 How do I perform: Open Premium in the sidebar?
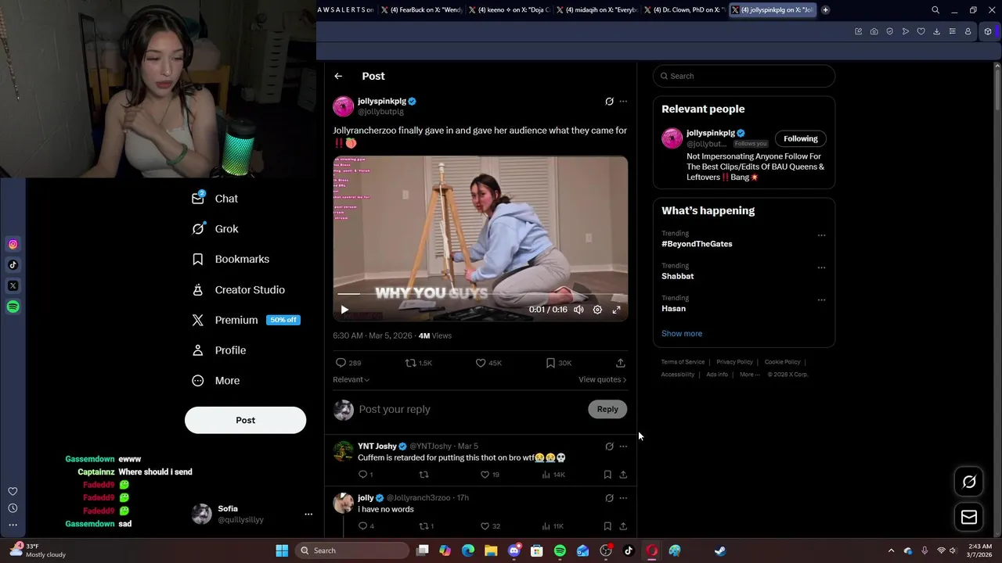pos(245,320)
